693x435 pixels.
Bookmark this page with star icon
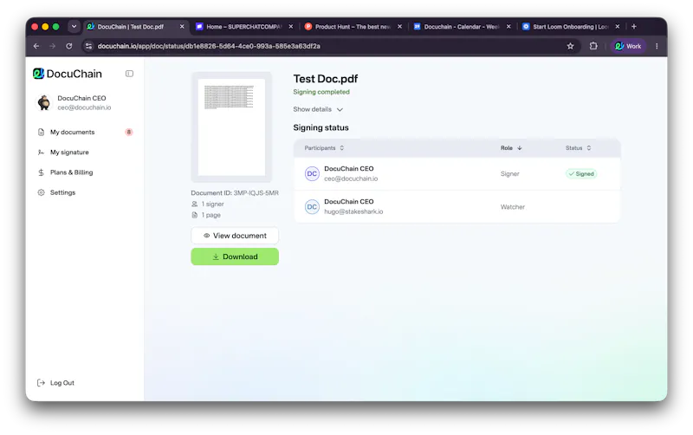point(570,46)
